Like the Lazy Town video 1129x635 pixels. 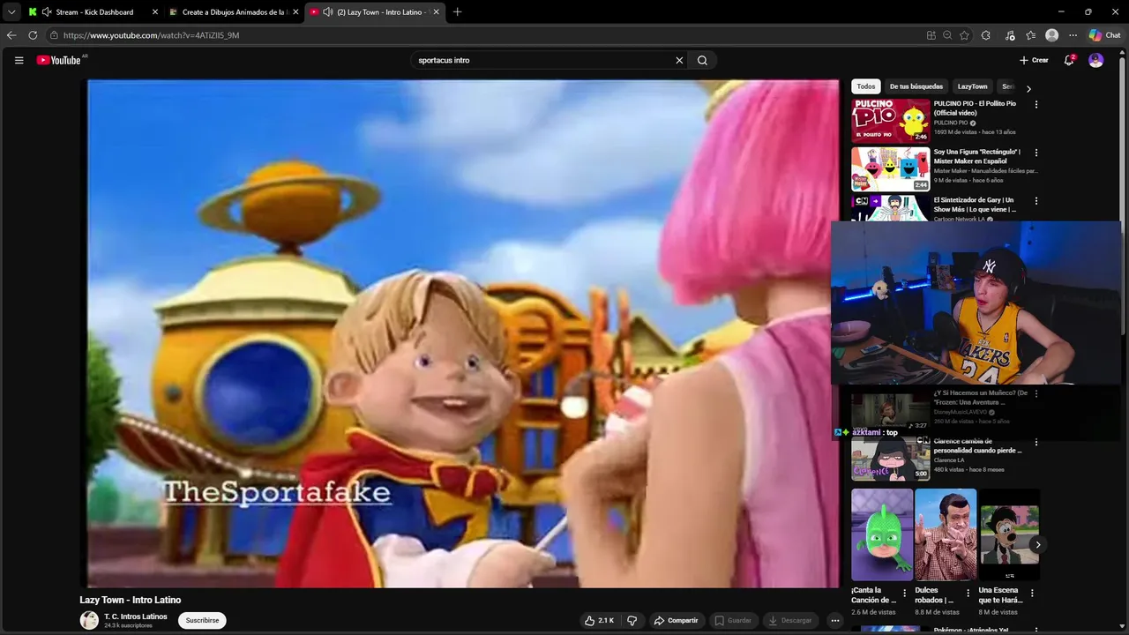(598, 620)
